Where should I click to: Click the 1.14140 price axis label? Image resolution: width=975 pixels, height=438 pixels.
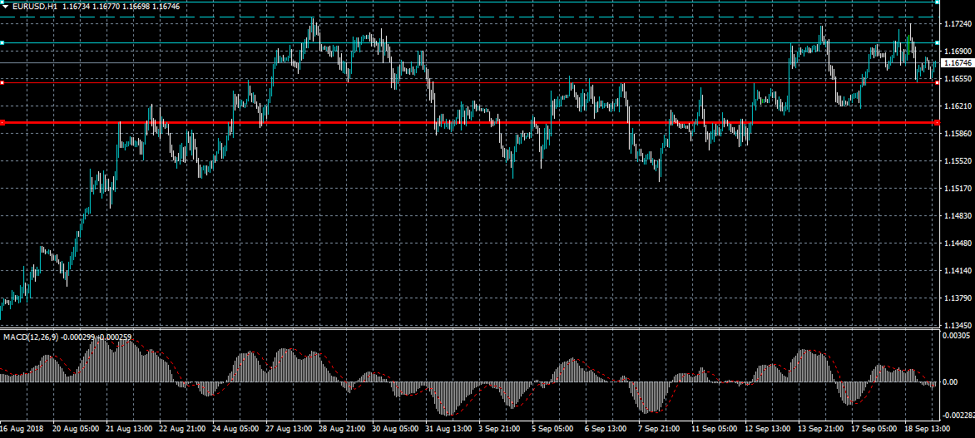click(x=957, y=271)
